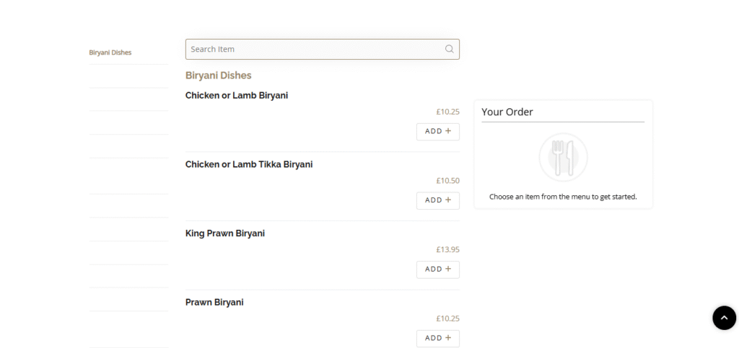This screenshot has width=739, height=348.
Task: Add Prawn Biryani to the order
Action: [437, 338]
